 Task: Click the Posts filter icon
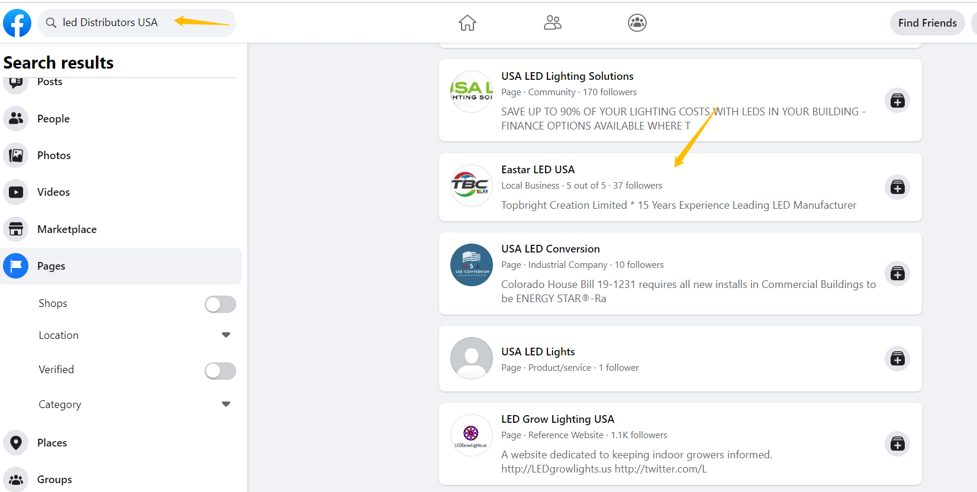(16, 85)
